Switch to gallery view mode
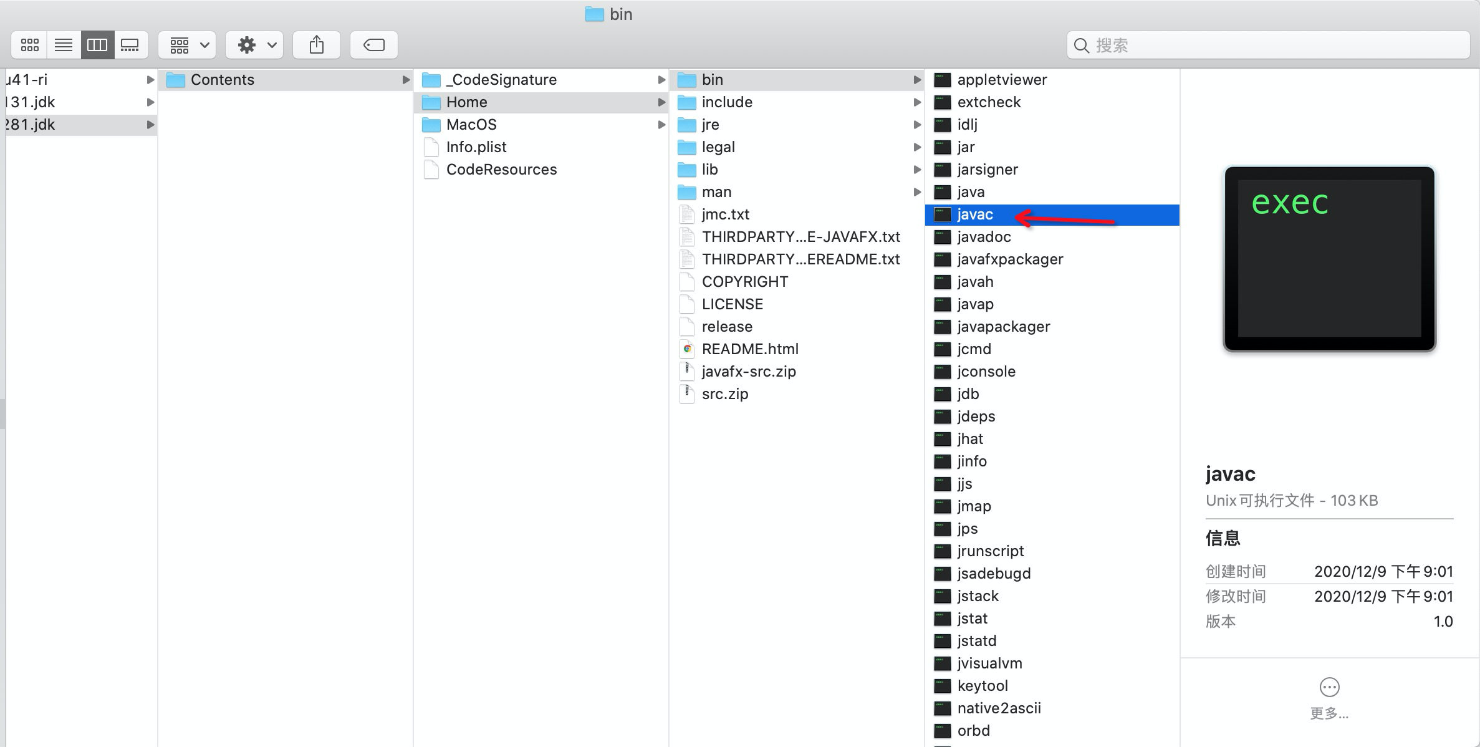The width and height of the screenshot is (1480, 747). coord(130,45)
